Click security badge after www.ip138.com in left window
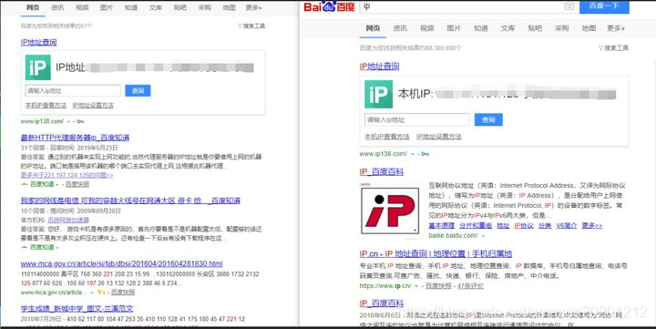The width and height of the screenshot is (656, 329). [80, 121]
